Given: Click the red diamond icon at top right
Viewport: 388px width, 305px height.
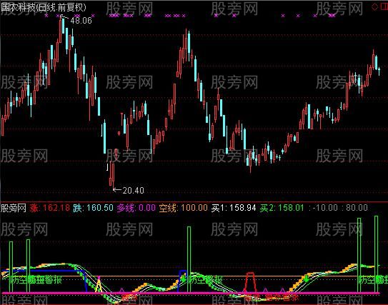Looking at the screenshot, I should click(x=374, y=7).
